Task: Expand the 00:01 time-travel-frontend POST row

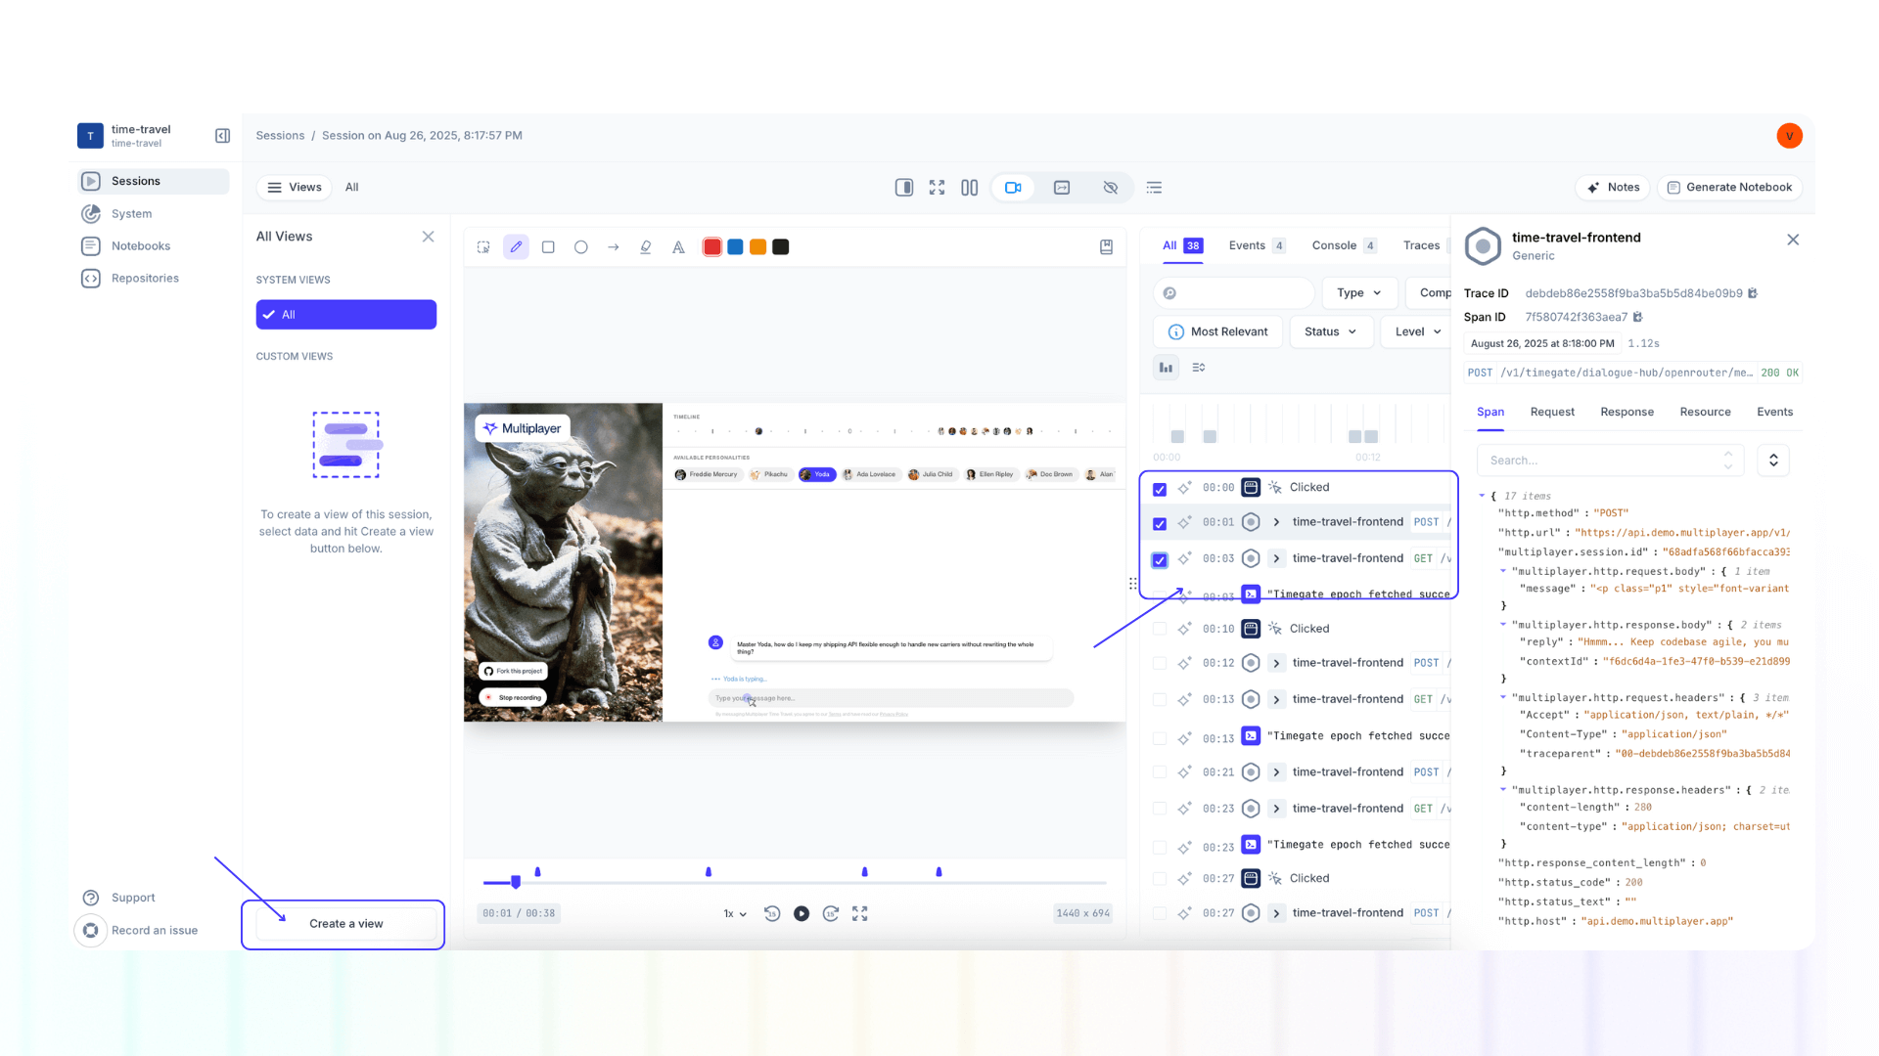Action: 1276,522
